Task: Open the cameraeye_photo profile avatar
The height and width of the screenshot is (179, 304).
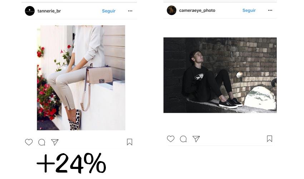Action: point(172,10)
